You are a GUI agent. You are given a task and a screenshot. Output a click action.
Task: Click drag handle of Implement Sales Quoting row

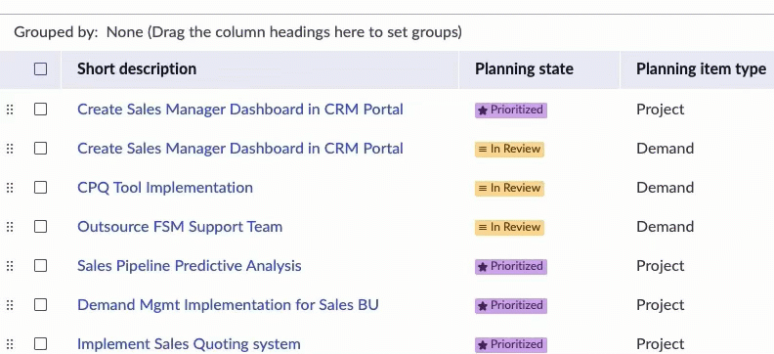click(10, 344)
